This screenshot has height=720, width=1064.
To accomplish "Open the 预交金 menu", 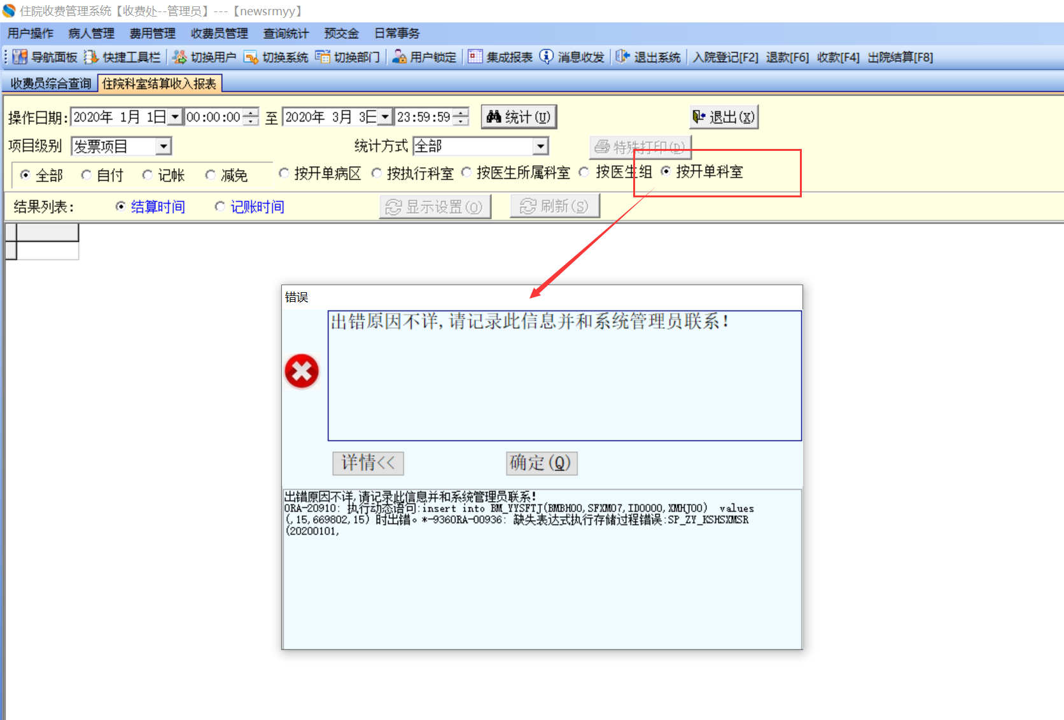I will (342, 34).
